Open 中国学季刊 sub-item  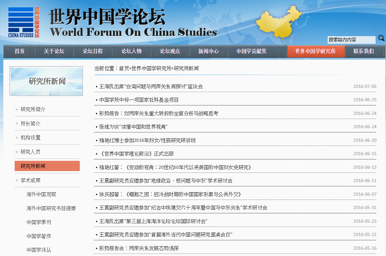tap(39, 222)
